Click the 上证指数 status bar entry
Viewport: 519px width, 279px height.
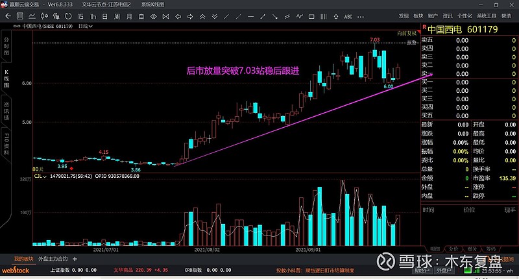point(73,270)
